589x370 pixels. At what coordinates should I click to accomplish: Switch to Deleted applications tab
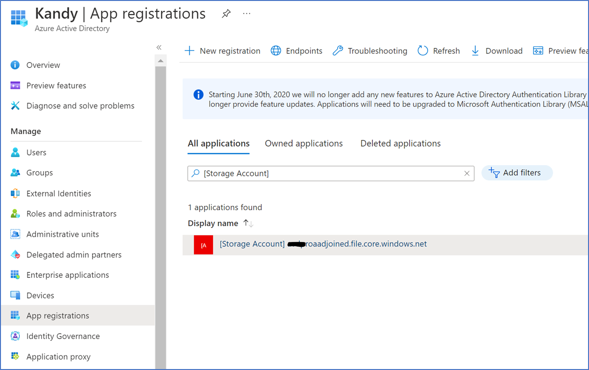(x=400, y=143)
